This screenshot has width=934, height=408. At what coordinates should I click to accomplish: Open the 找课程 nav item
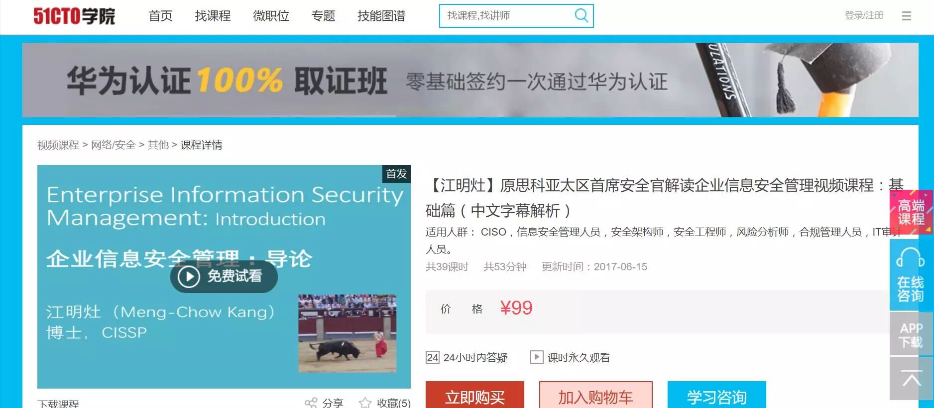[213, 16]
